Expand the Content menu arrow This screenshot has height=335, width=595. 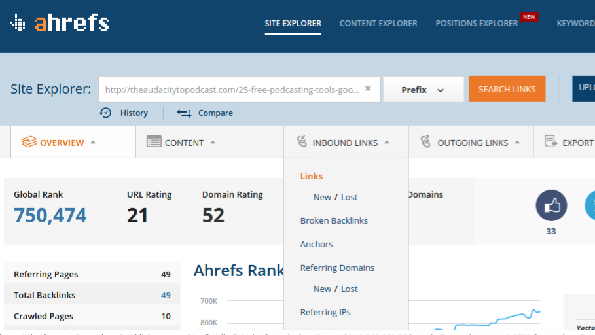(213, 142)
